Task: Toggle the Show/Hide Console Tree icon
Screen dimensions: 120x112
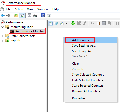Action: [22, 15]
